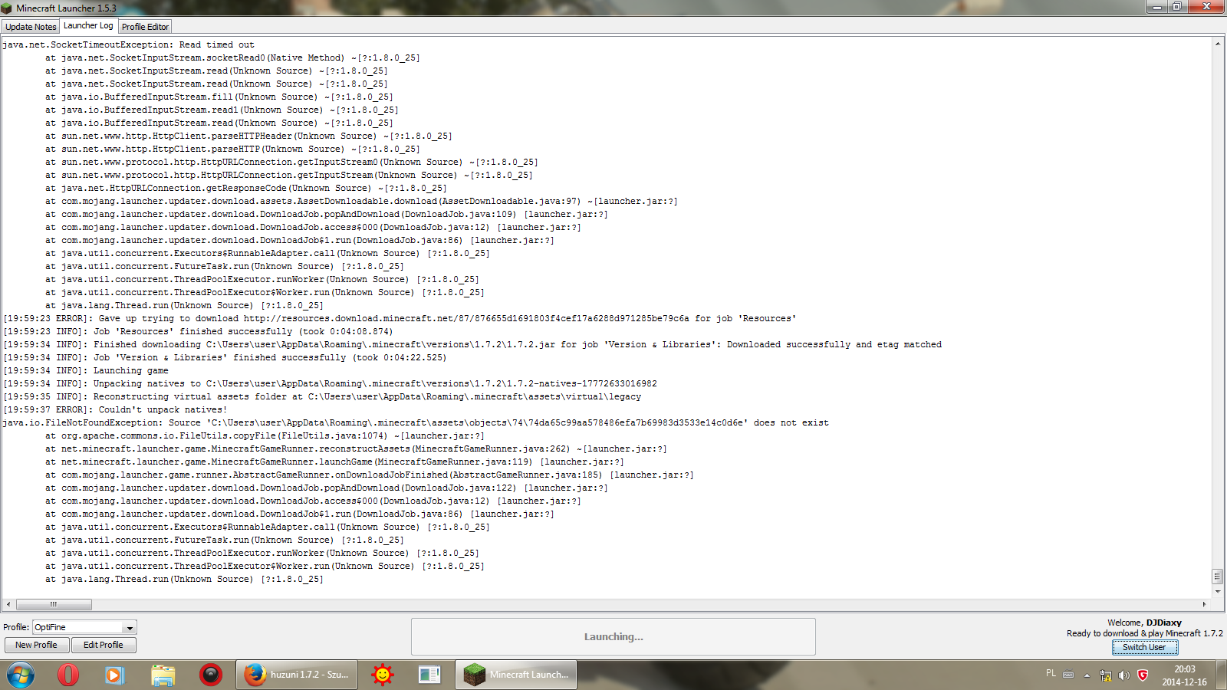Click the 'SocketTimeoutException: Read timed out' line
The width and height of the screenshot is (1227, 690).
coord(129,44)
